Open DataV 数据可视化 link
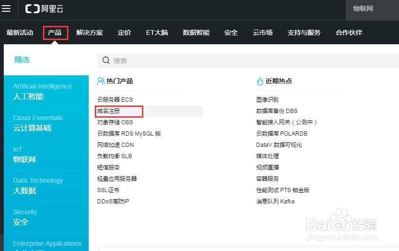Image resolution: width=399 pixels, height=251 pixels. tap(279, 145)
